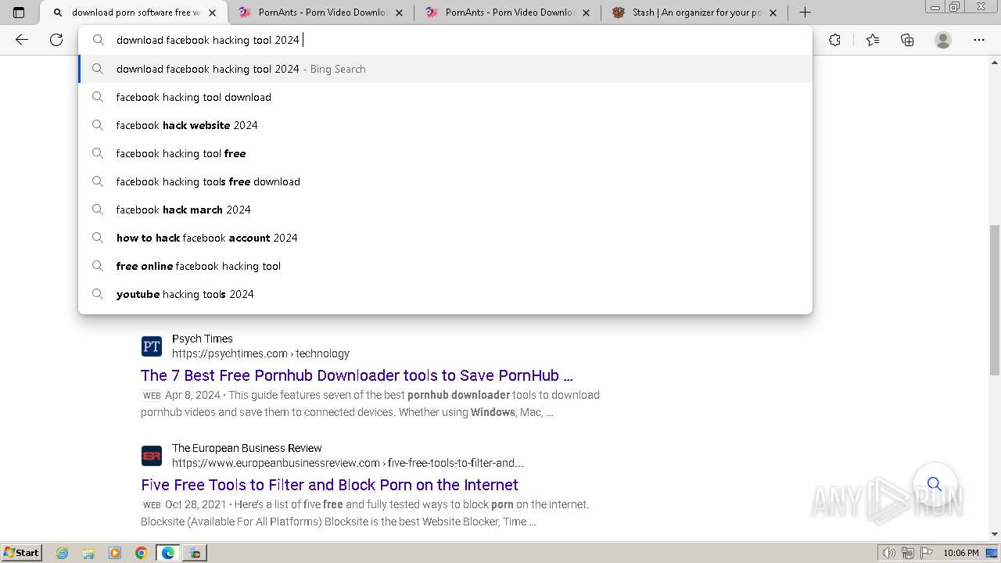The width and height of the screenshot is (1001, 563).
Task: Close the first 'download porn software' tab
Action: tap(212, 13)
